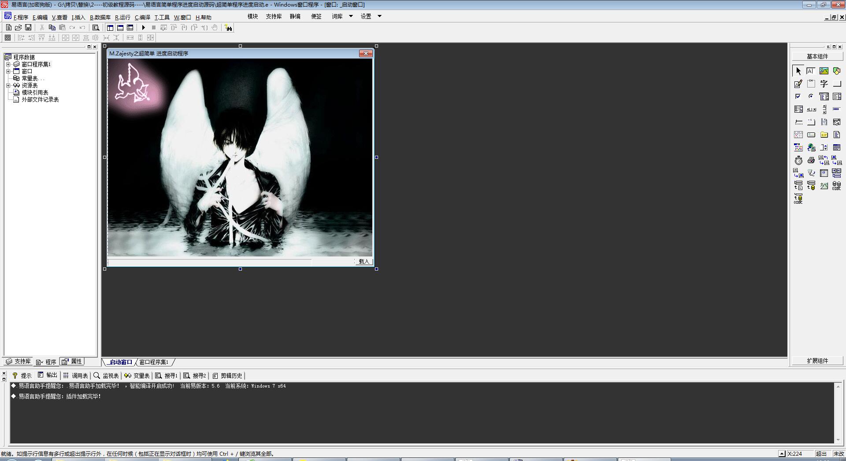
Task: Click the Cut scissors icon
Action: click(x=42, y=28)
